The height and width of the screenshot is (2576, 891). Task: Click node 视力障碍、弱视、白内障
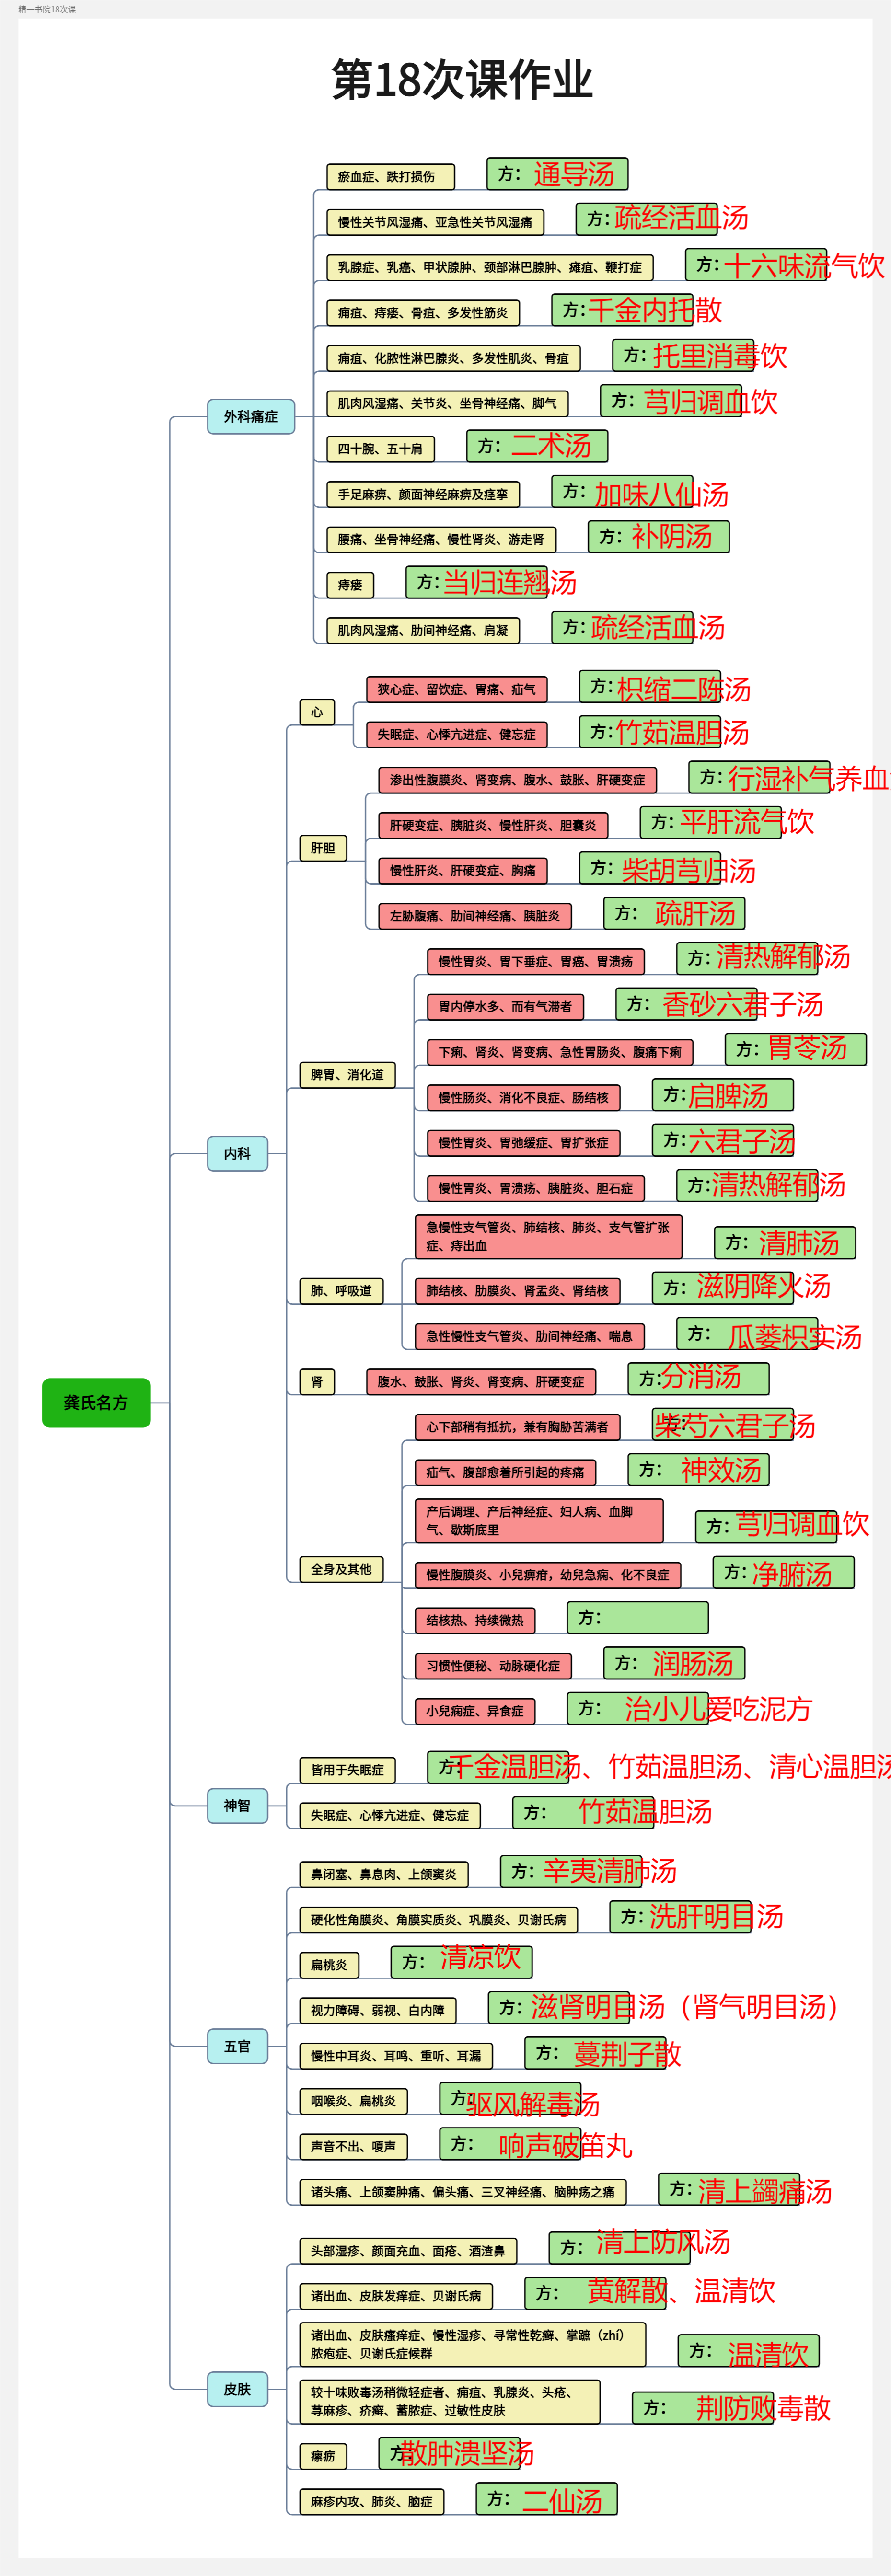[377, 2010]
